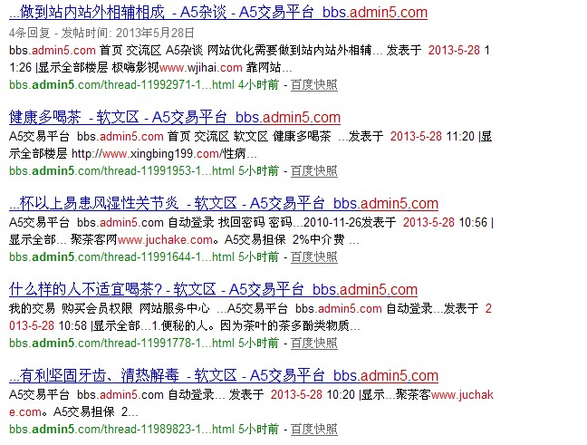The width and height of the screenshot is (587, 445).
Task: Click the green URL containing thread-11991778
Action: click(121, 343)
